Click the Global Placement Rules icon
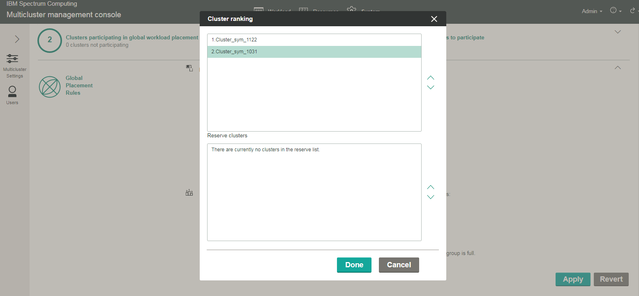This screenshot has height=296, width=639. [x=49, y=87]
